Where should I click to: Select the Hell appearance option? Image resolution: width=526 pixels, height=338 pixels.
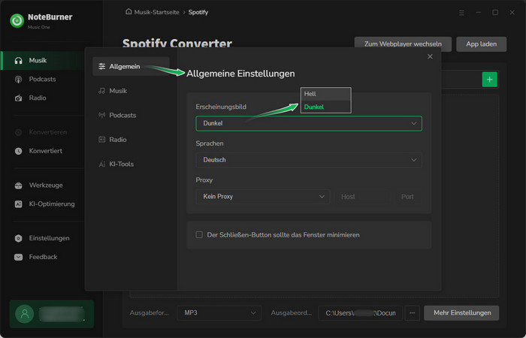click(x=325, y=94)
